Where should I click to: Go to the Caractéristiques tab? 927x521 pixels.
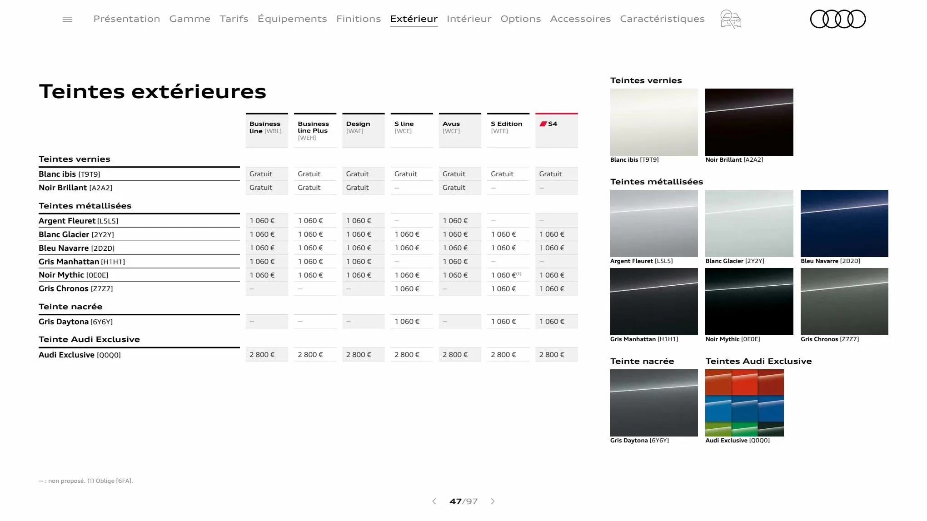(x=662, y=19)
